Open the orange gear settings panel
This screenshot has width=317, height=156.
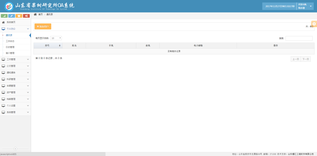314,24
